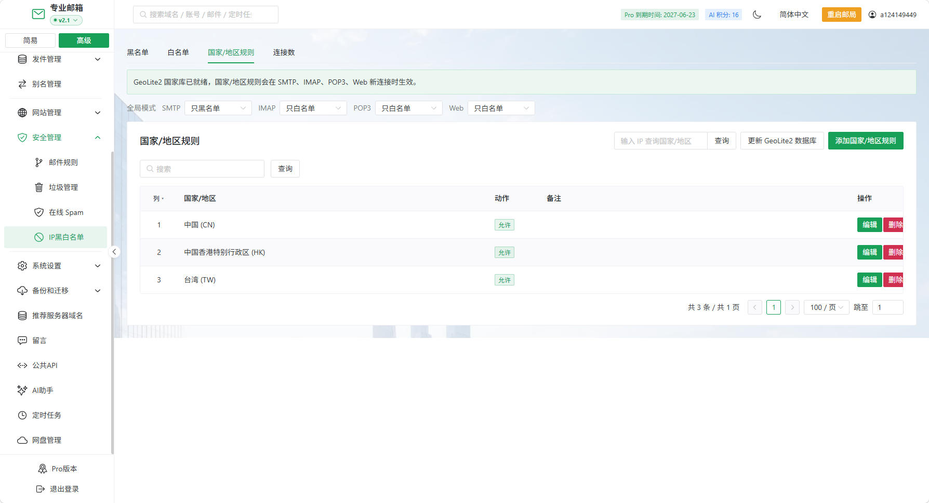Expand the 系统设置 menu chevron
This screenshot has width=929, height=503.
coord(98,266)
